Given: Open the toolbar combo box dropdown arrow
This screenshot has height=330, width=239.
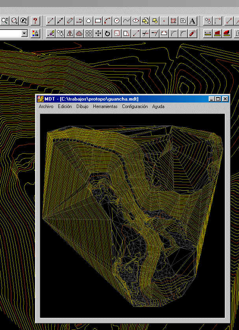Looking at the screenshot, I should pos(24,33).
